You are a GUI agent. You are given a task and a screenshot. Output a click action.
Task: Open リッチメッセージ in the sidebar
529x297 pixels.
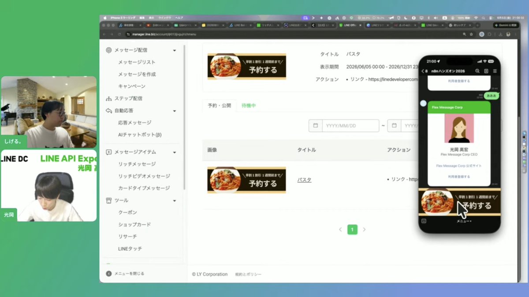tap(137, 164)
